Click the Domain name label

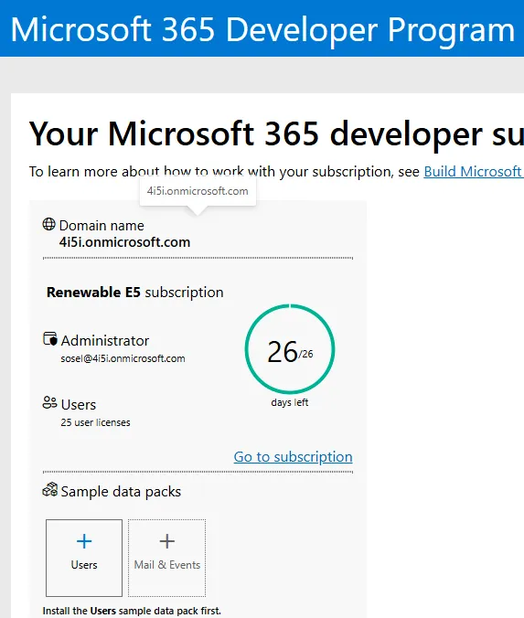(102, 226)
